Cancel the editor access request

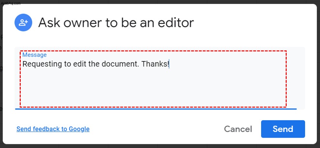click(238, 129)
